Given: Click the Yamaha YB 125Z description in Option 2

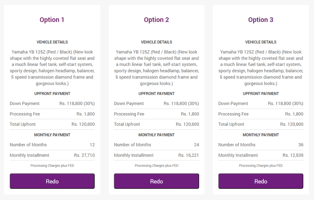Looking at the screenshot, I should 156,67.
